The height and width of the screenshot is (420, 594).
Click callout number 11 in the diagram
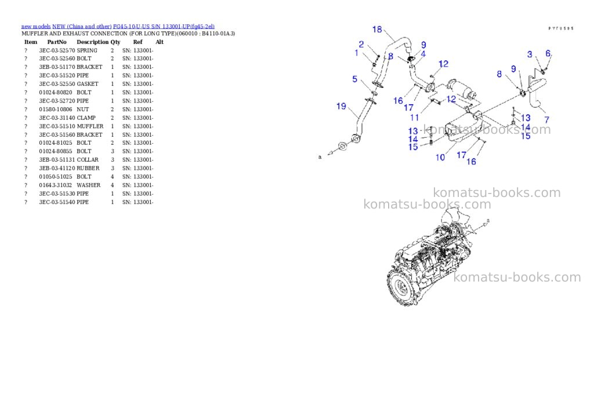(x=414, y=118)
